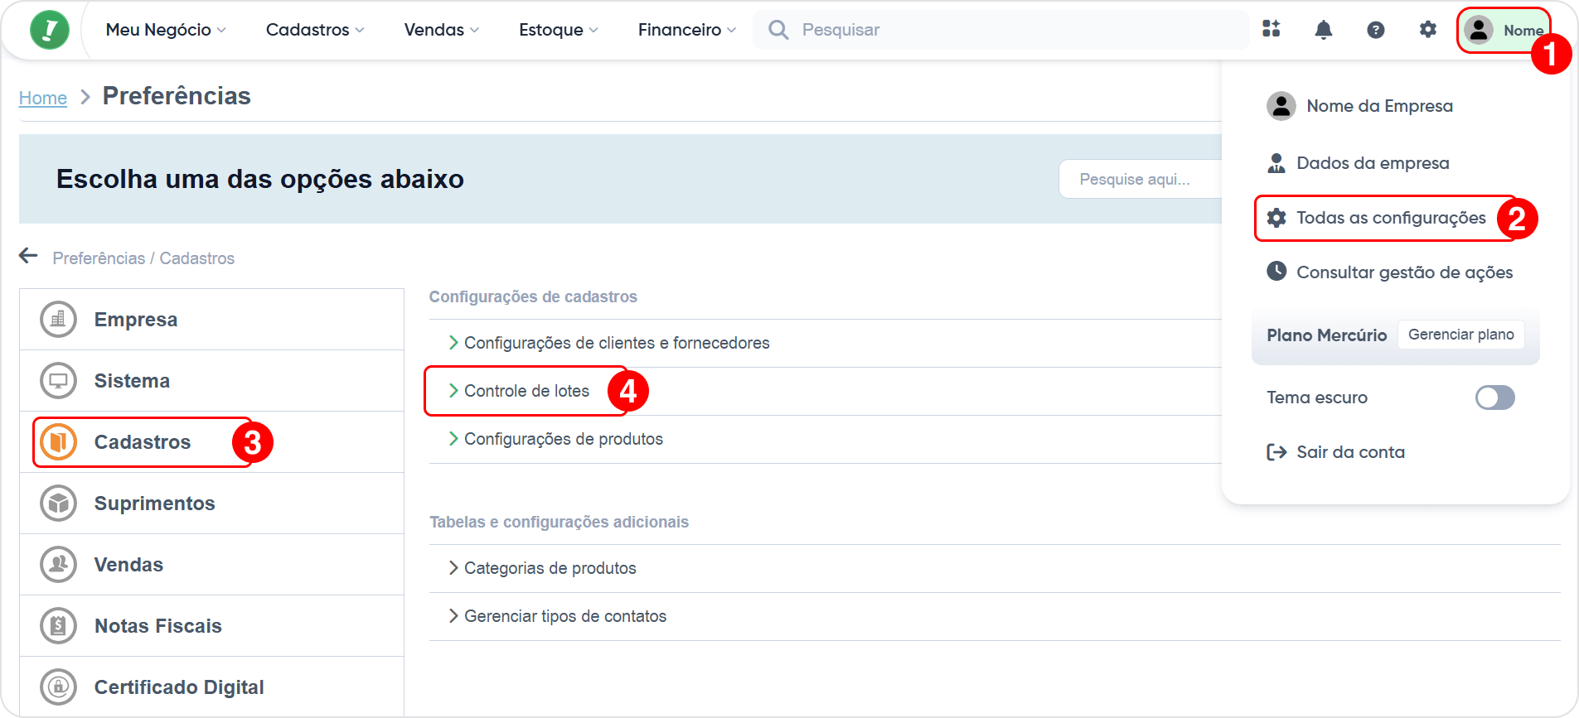Open the Estoque dropdown menu
Image resolution: width=1579 pixels, height=718 pixels.
tap(559, 30)
